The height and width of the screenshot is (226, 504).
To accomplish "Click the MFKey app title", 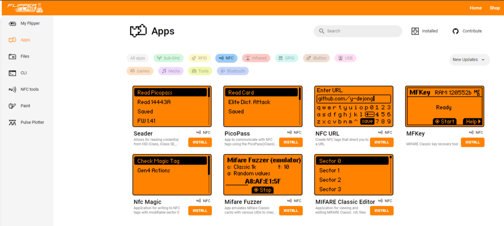I will (416, 134).
